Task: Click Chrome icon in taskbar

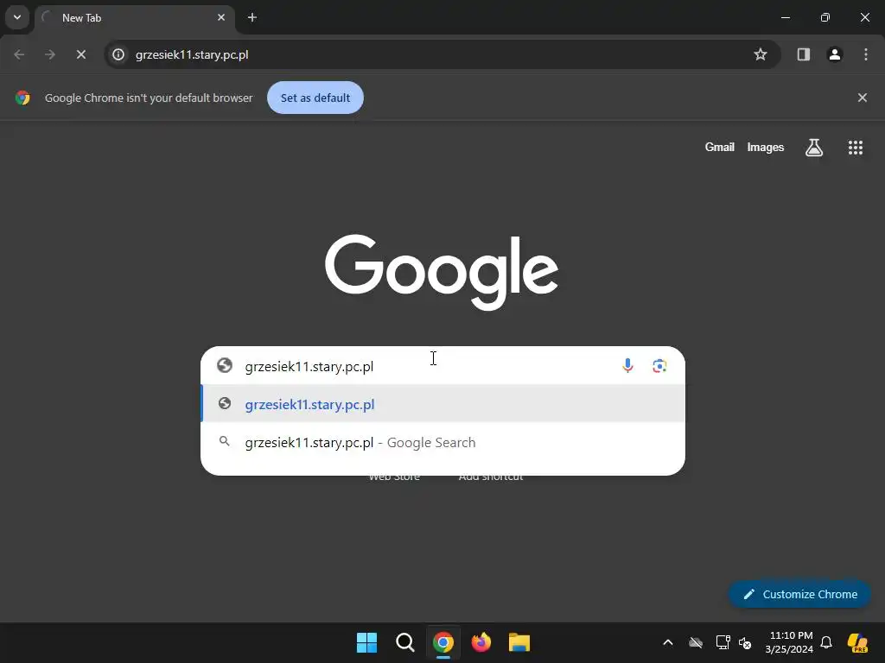Action: pyautogui.click(x=443, y=642)
